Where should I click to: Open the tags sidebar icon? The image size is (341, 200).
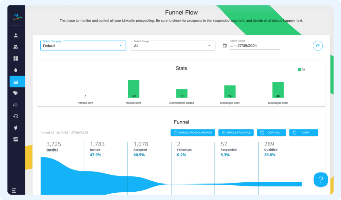point(16,93)
